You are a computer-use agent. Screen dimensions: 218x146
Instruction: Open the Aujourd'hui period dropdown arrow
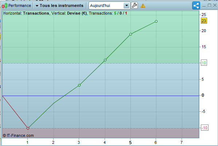coord(126,5)
